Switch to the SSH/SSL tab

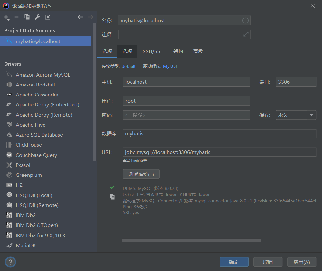(153, 51)
